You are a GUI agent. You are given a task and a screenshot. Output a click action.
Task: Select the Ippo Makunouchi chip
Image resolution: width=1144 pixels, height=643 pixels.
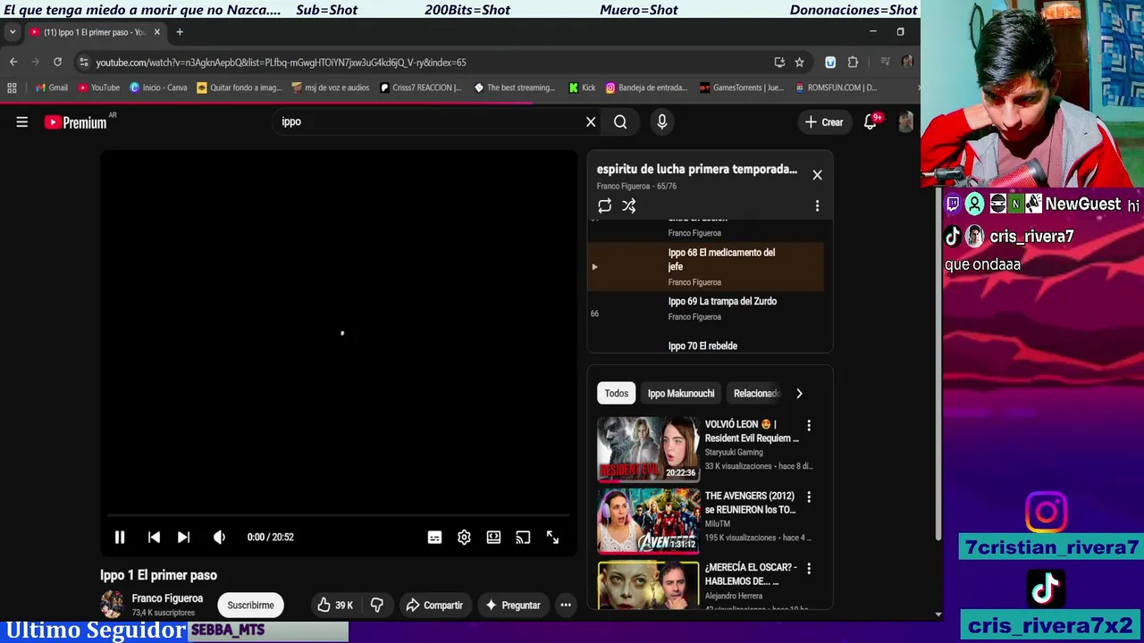point(681,393)
